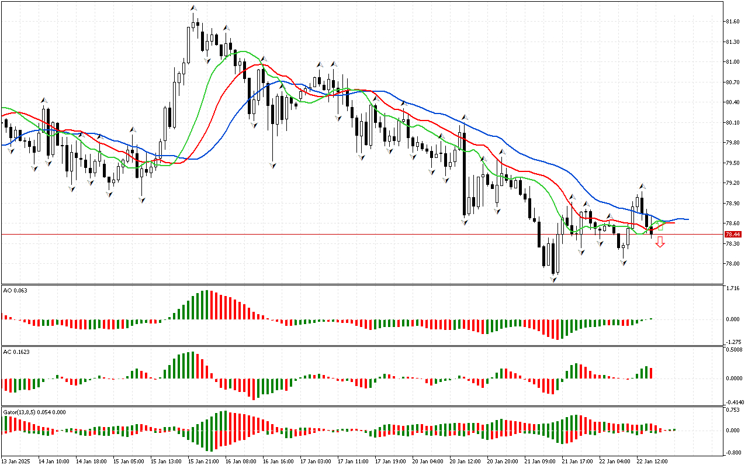Click the 15 Jan 05:00 time label

pos(127,462)
